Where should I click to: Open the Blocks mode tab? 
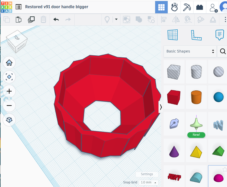point(187,7)
